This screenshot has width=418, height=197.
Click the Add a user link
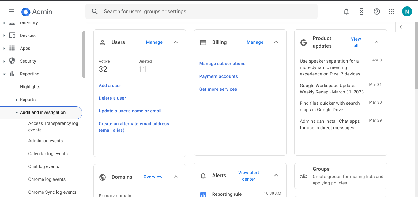tap(110, 86)
